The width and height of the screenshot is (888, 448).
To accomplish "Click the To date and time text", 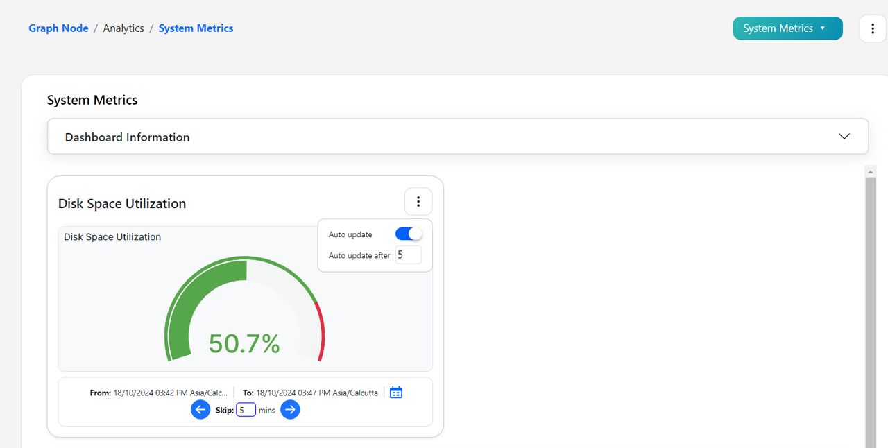I will click(x=310, y=393).
